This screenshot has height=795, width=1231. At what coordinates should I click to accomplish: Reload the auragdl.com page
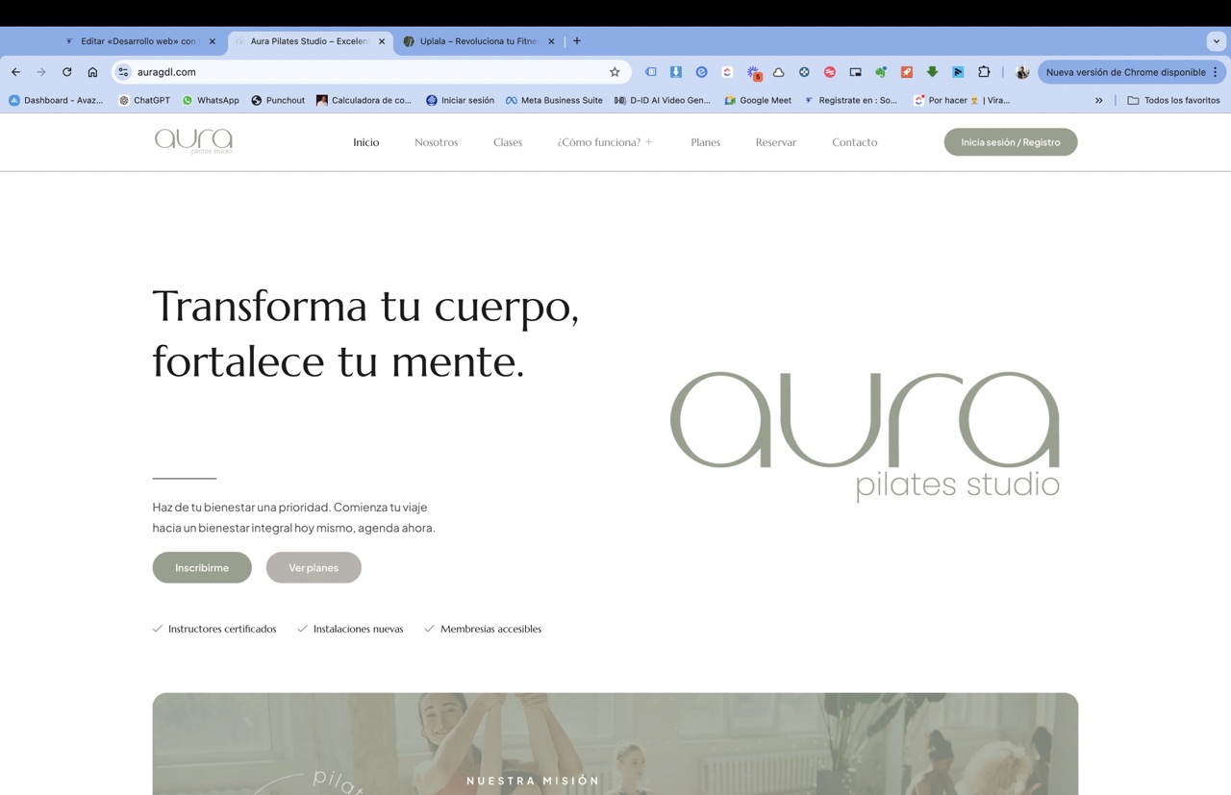[65, 71]
